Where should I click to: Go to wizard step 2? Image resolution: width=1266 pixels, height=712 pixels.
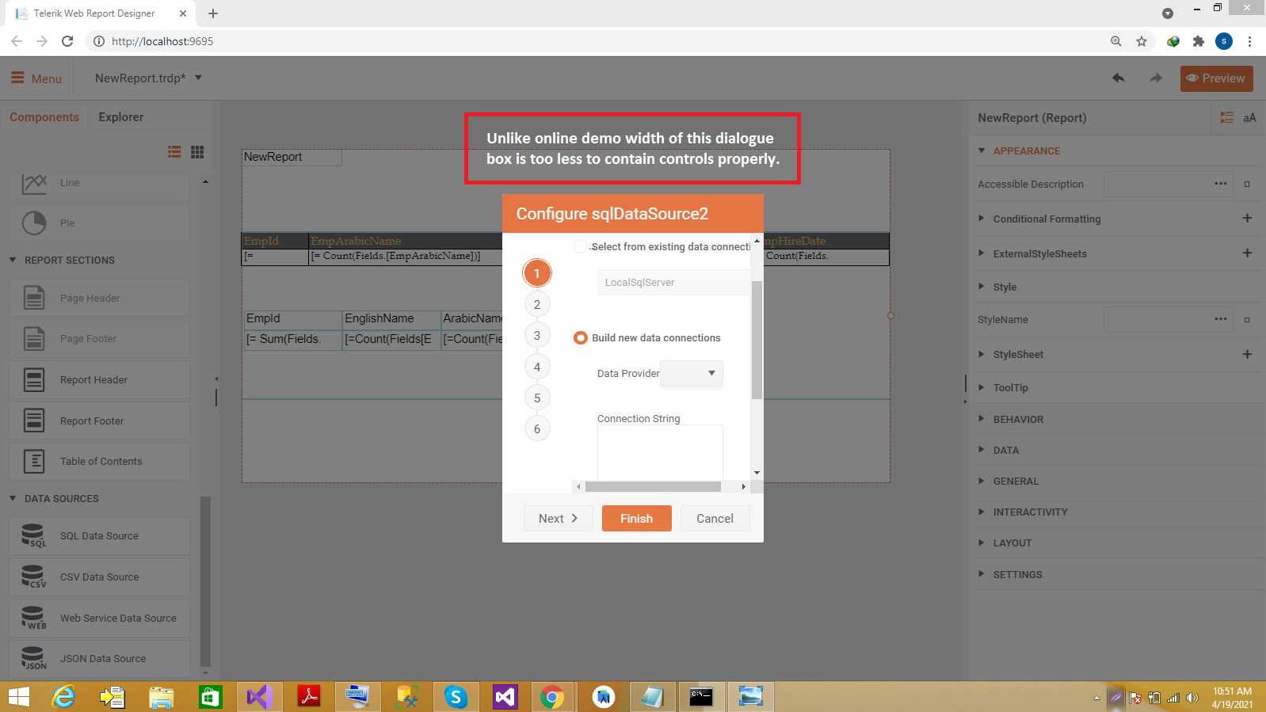point(537,305)
